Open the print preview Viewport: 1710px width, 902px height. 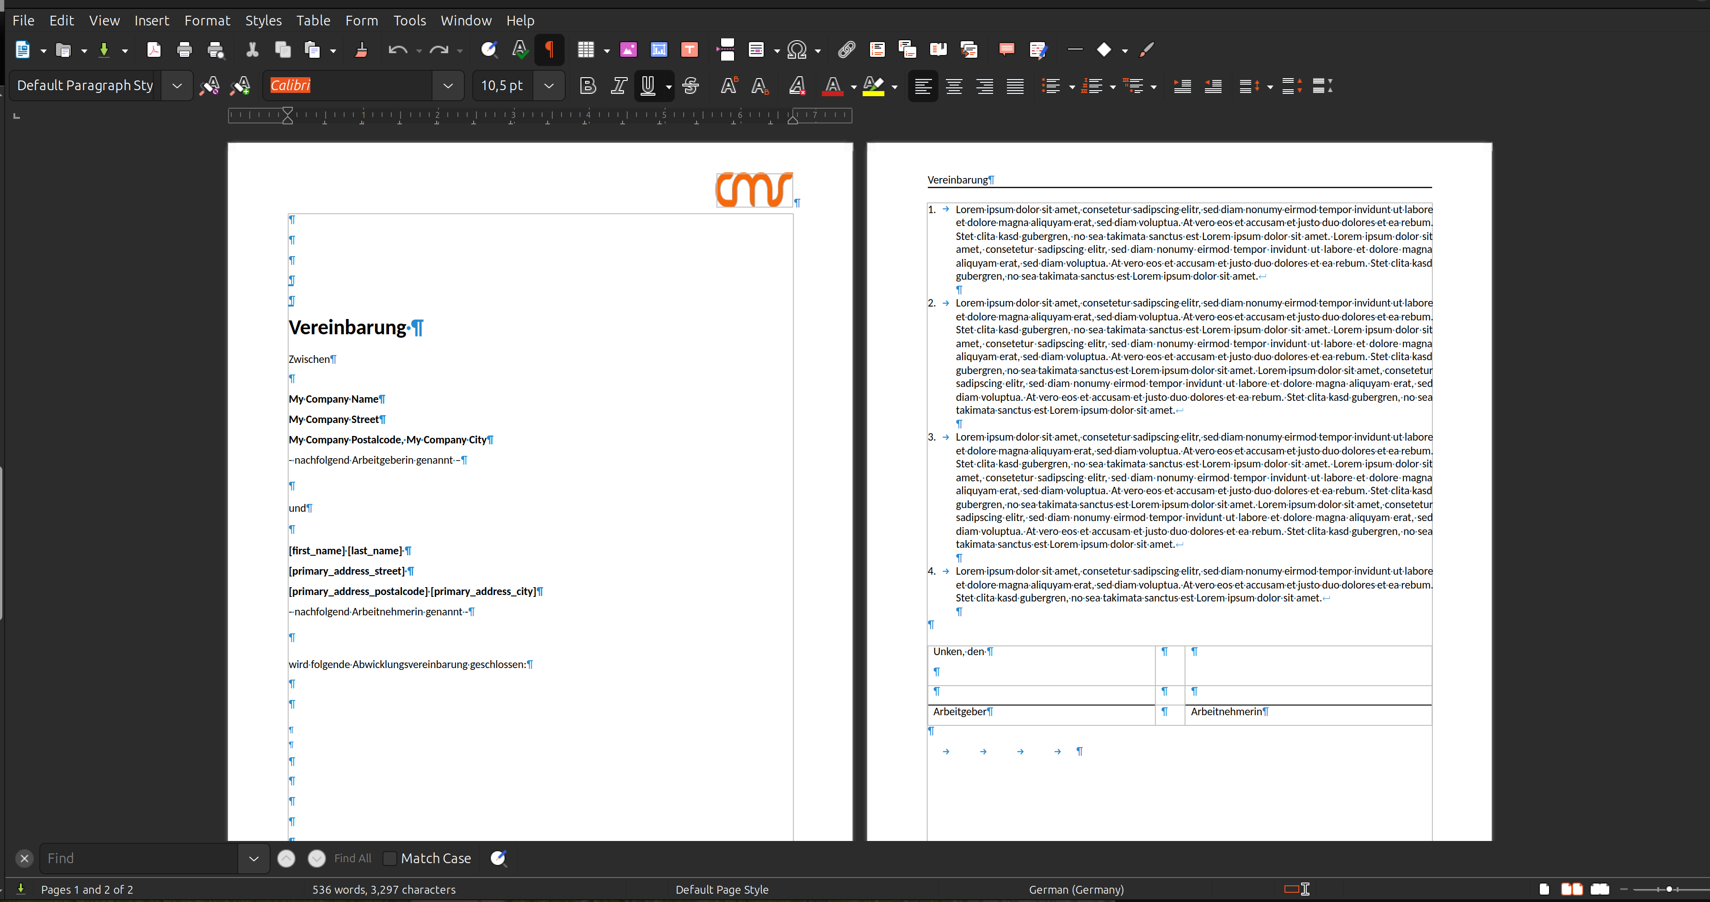pyautogui.click(x=215, y=50)
